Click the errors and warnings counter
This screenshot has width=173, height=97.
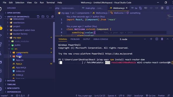[x=20, y=96]
